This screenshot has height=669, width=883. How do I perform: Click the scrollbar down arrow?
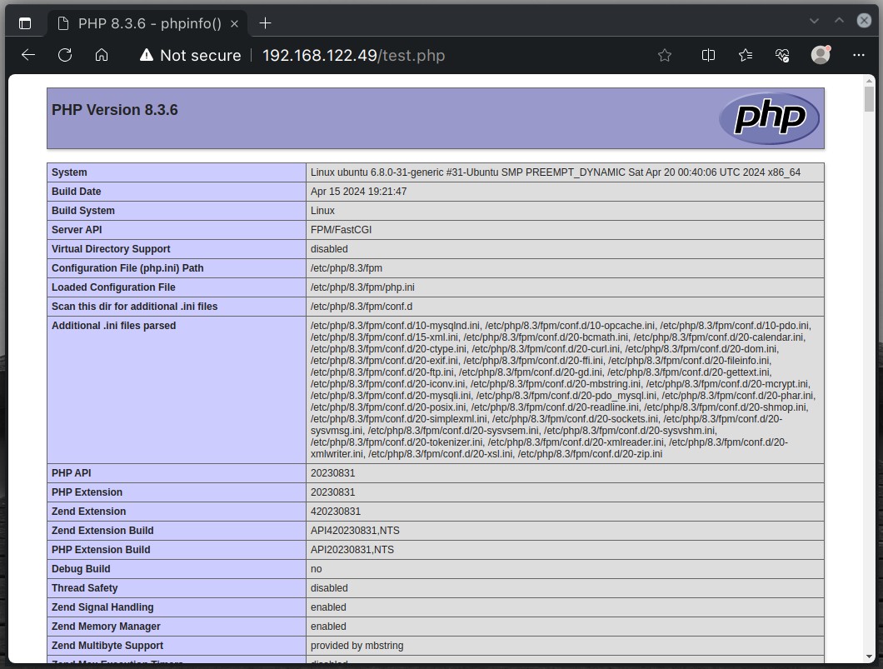[869, 657]
